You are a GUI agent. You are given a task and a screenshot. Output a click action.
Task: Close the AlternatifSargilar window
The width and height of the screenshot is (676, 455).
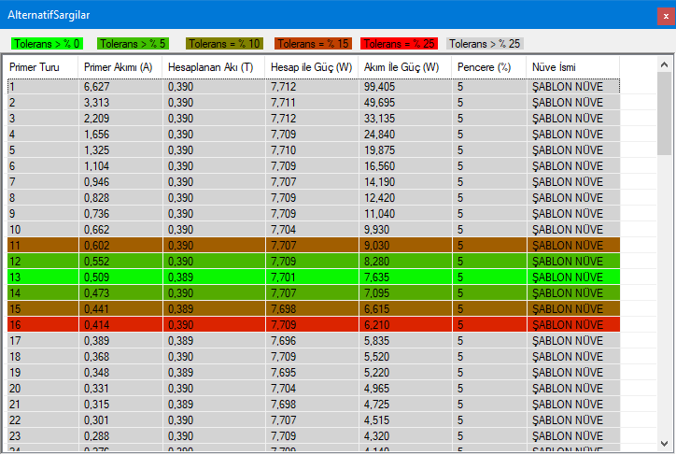pos(665,15)
